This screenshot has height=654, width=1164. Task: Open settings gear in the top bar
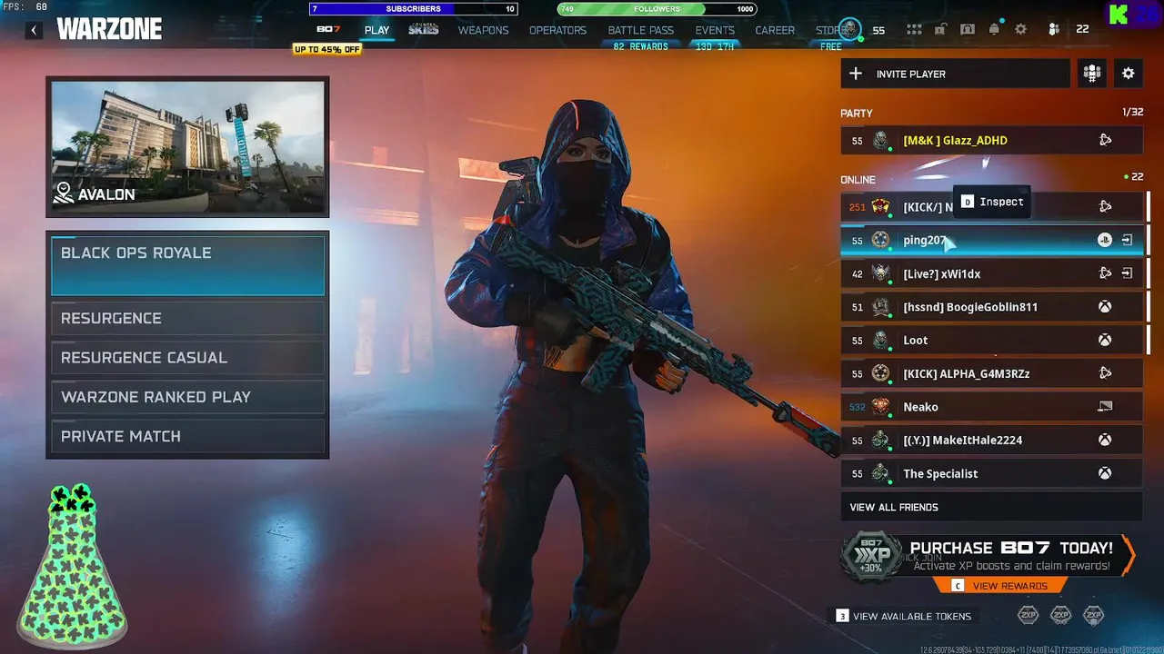tap(1020, 29)
